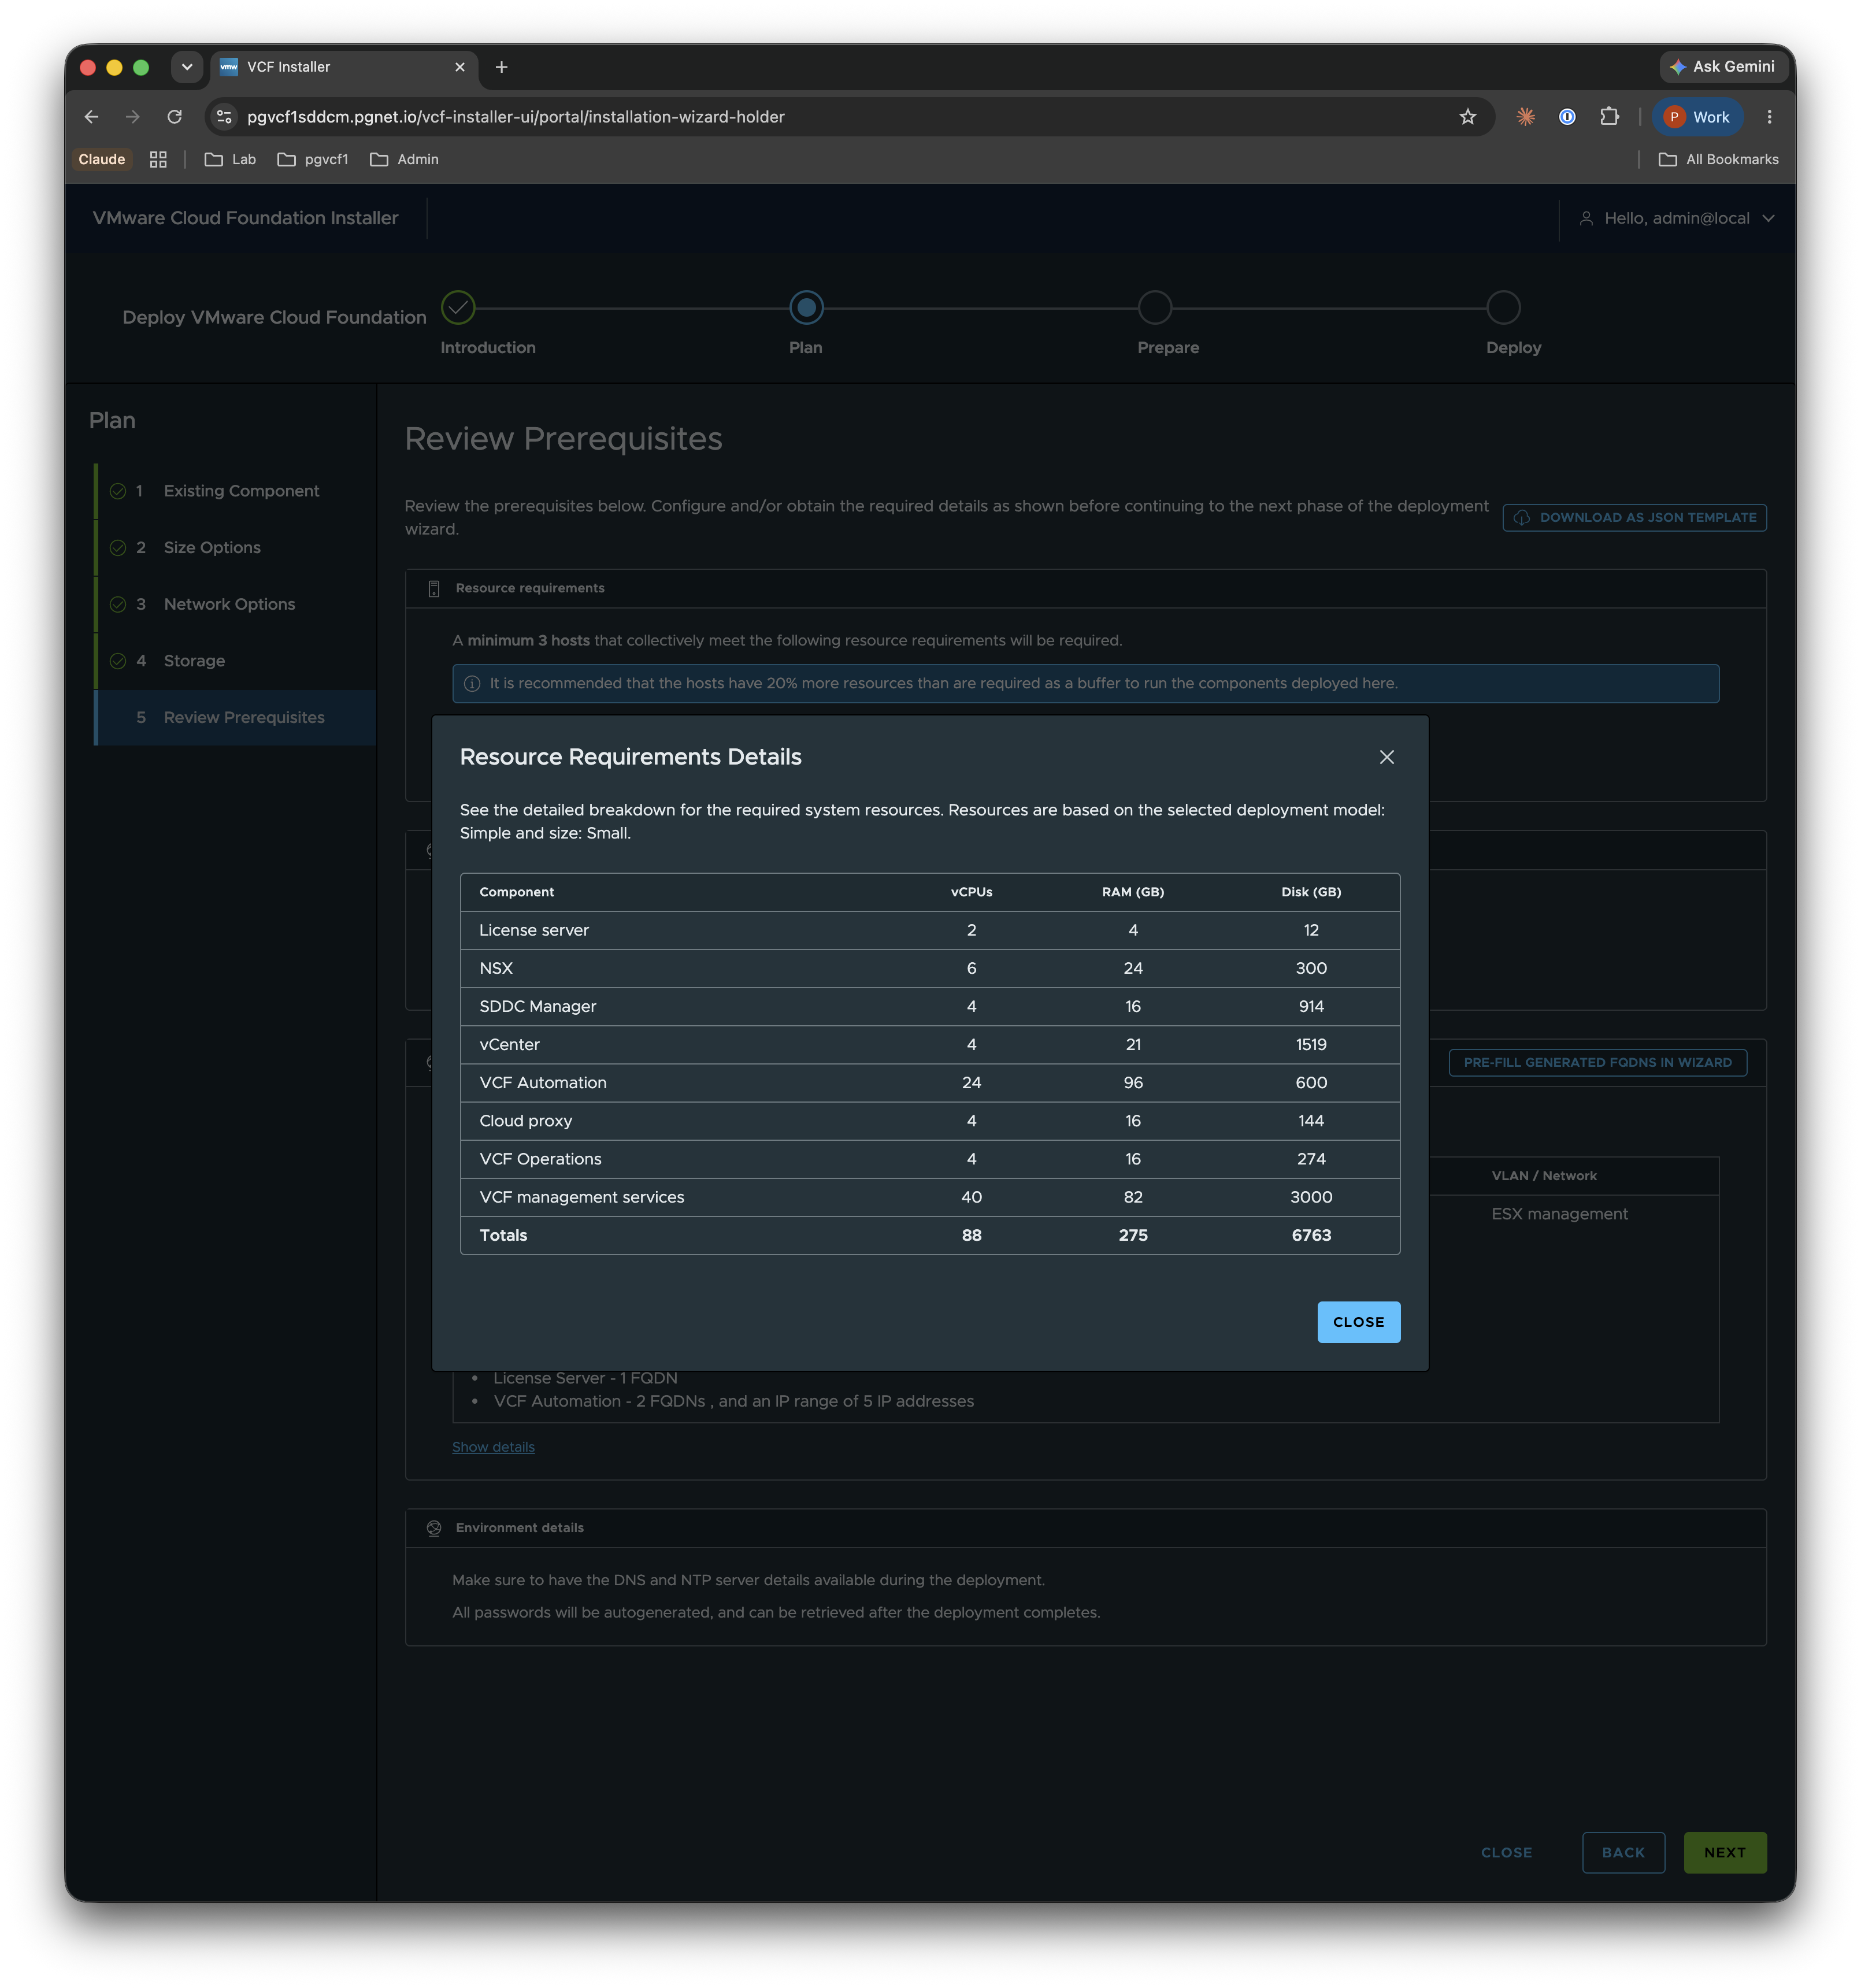Click the Introduction step circle

point(458,308)
